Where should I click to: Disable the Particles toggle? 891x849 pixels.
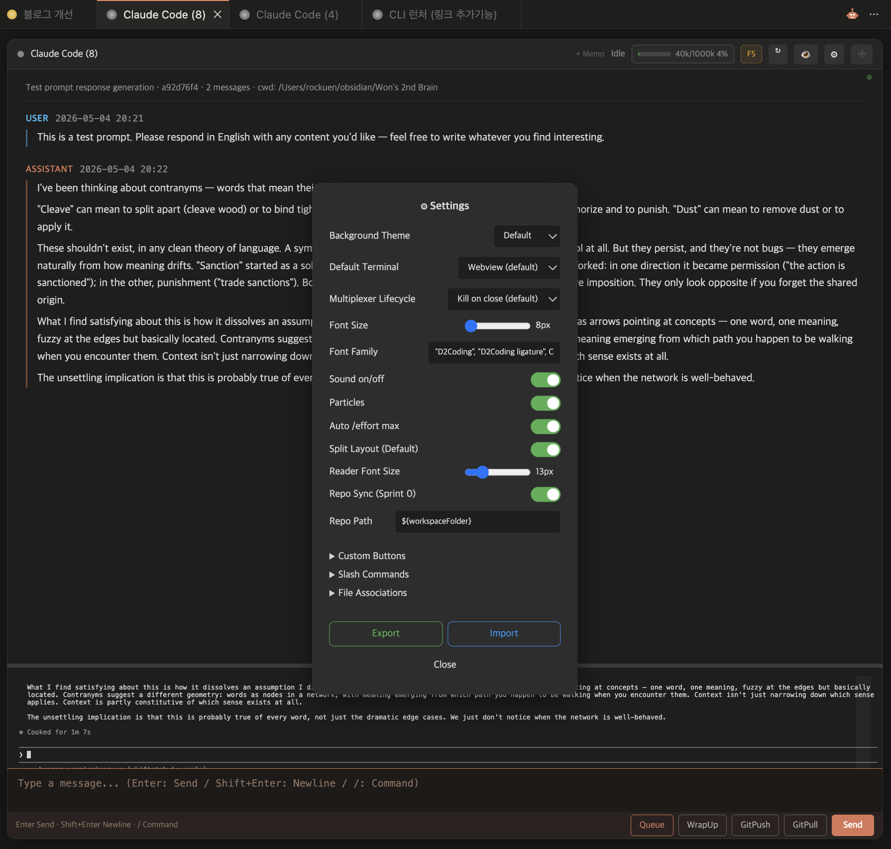pyautogui.click(x=546, y=403)
